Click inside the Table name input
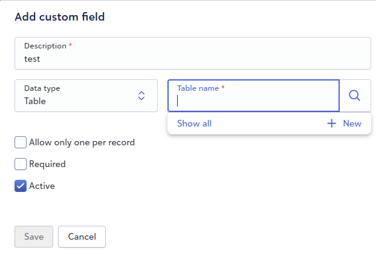Screen dimensions: 376x253 [x=254, y=102]
